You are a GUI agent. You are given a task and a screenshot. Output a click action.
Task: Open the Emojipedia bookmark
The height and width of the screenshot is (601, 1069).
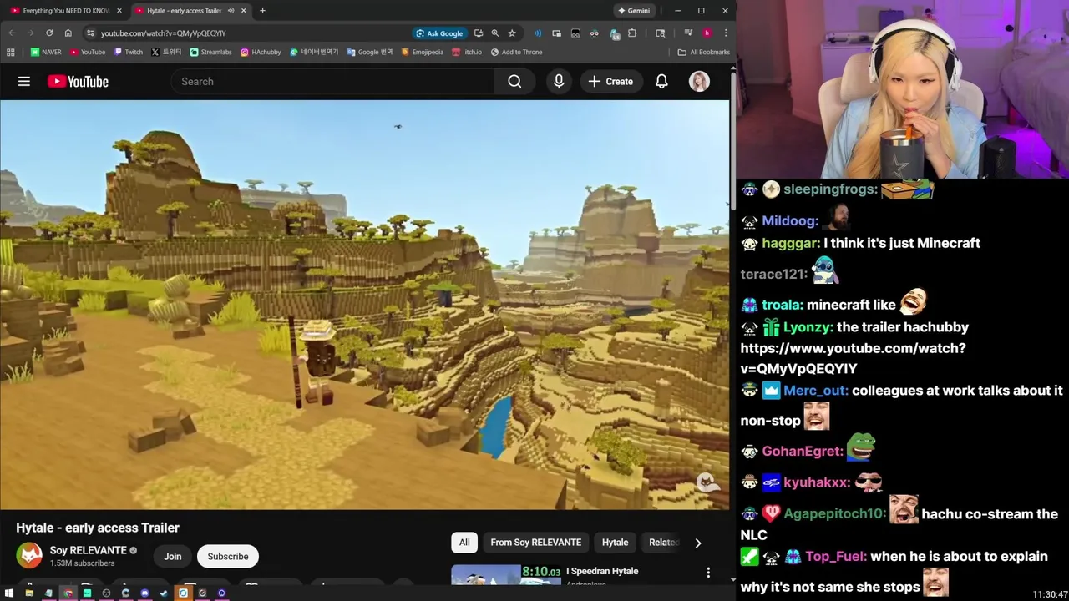422,52
